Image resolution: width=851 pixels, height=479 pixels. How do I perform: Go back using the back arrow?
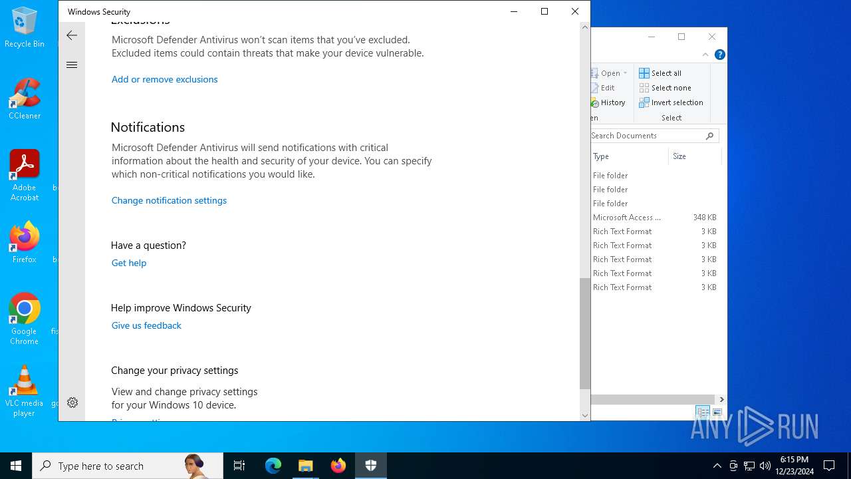72,35
